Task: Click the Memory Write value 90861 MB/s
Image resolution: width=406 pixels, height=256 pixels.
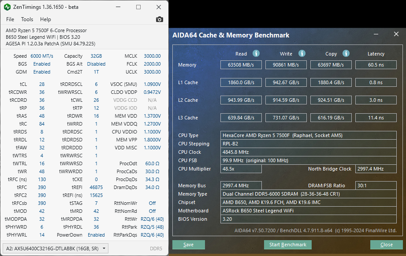Action: coord(286,65)
